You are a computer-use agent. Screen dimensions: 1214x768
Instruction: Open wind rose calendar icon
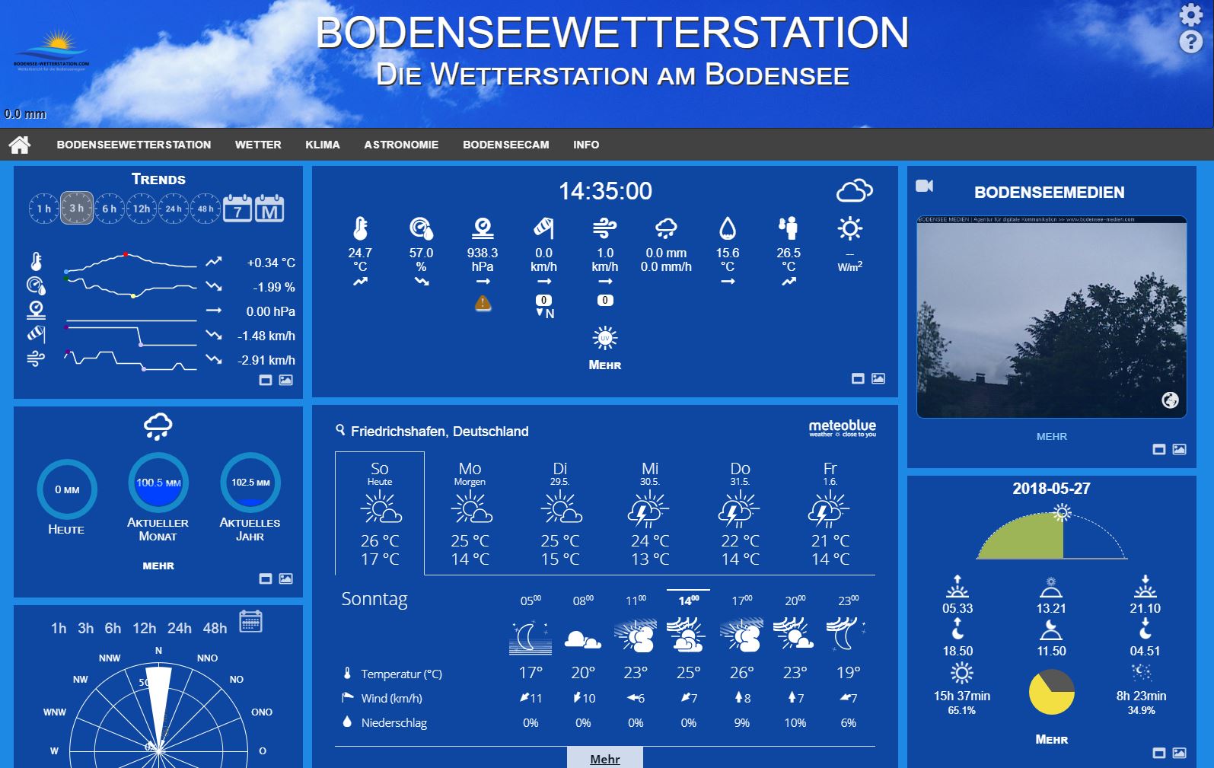[250, 622]
